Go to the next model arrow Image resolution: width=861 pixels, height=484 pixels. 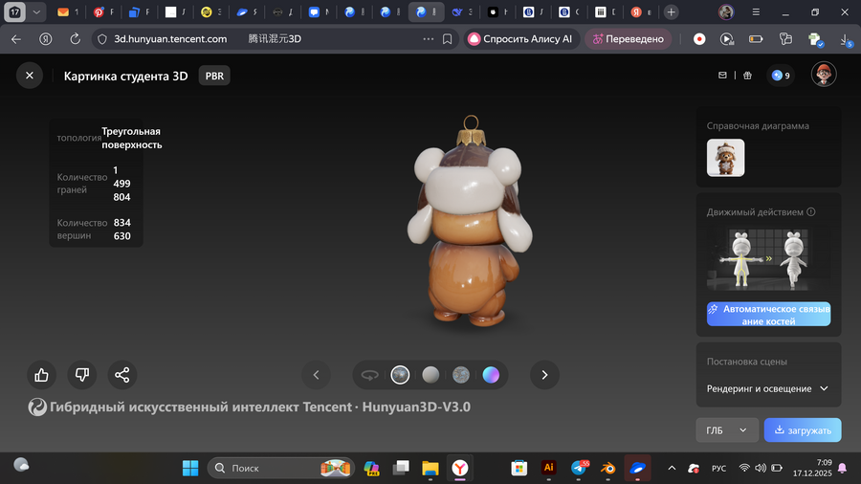coord(544,375)
